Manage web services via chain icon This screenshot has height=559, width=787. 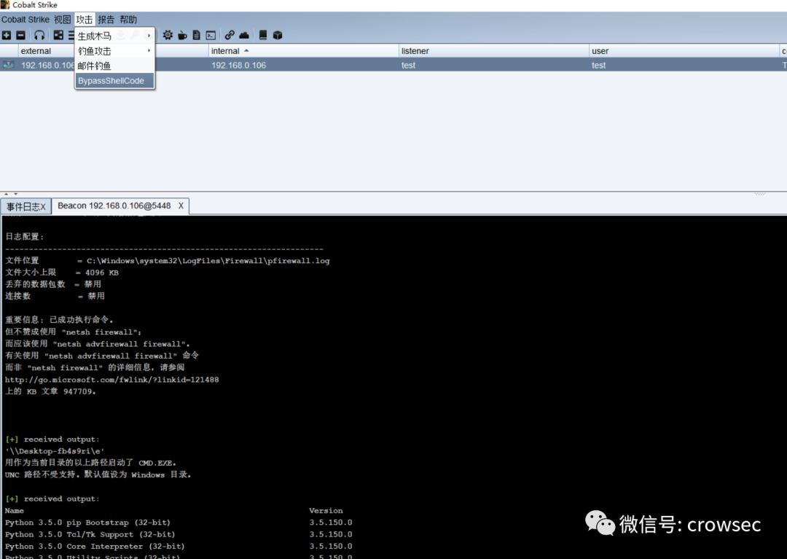click(229, 34)
